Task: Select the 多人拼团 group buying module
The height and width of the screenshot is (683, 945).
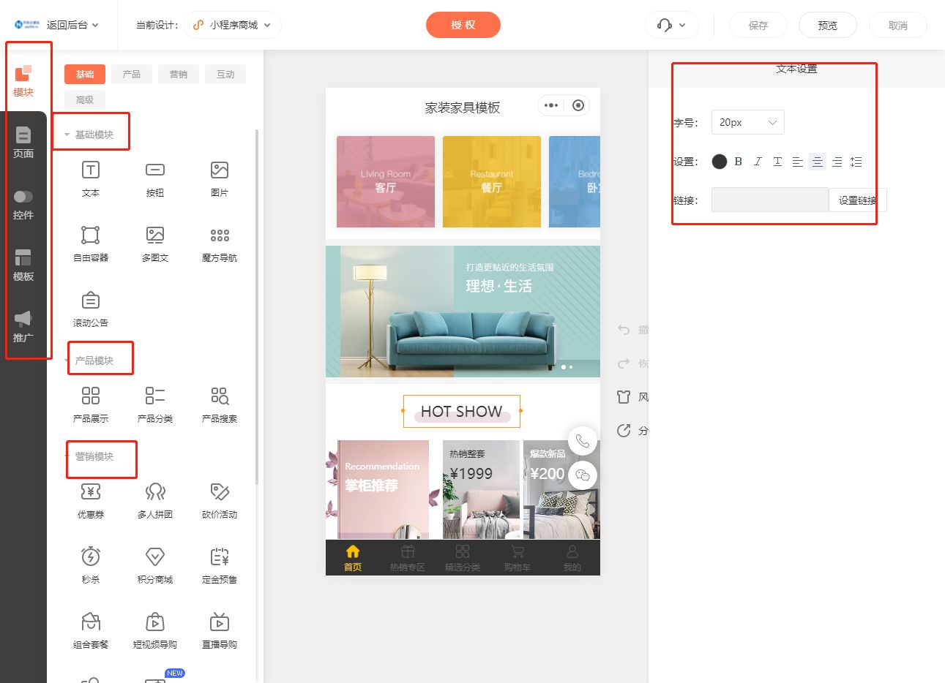Action: click(x=155, y=500)
